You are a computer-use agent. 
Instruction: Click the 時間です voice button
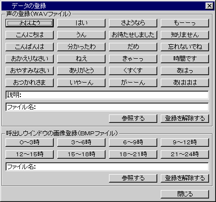185,59
